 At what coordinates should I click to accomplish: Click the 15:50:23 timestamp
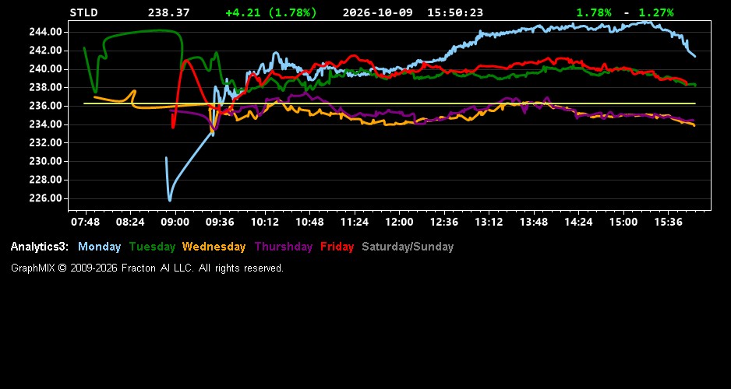[455, 13]
